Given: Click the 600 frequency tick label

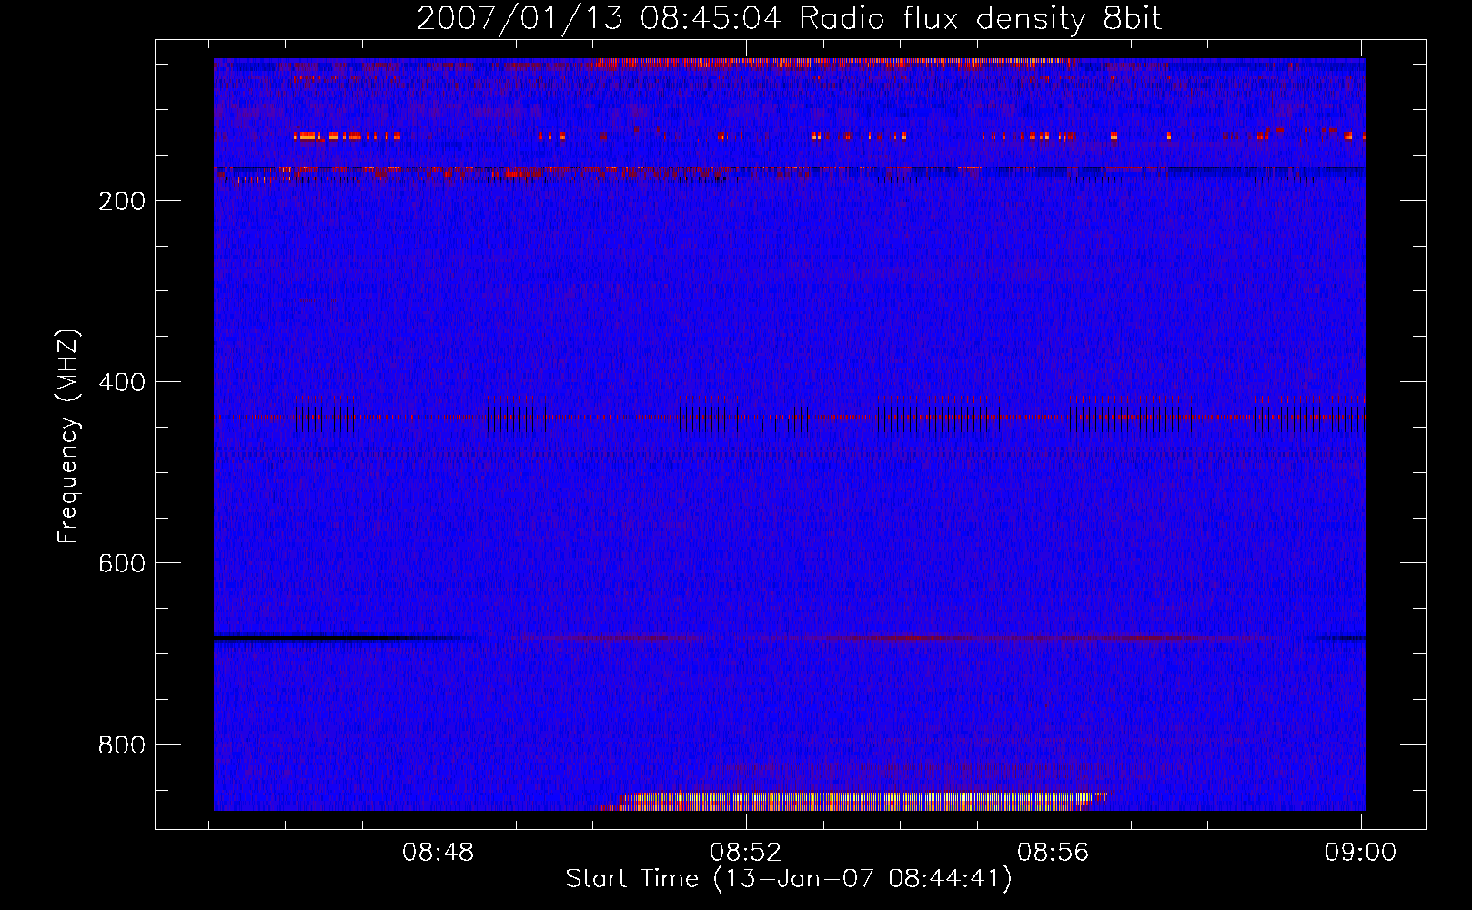Looking at the screenshot, I should pyautogui.click(x=122, y=563).
